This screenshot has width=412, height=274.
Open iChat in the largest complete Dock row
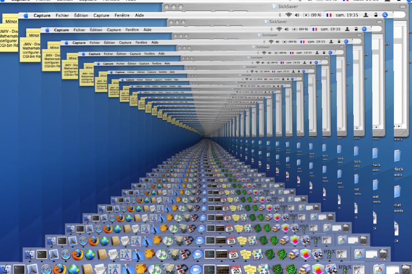197,254
